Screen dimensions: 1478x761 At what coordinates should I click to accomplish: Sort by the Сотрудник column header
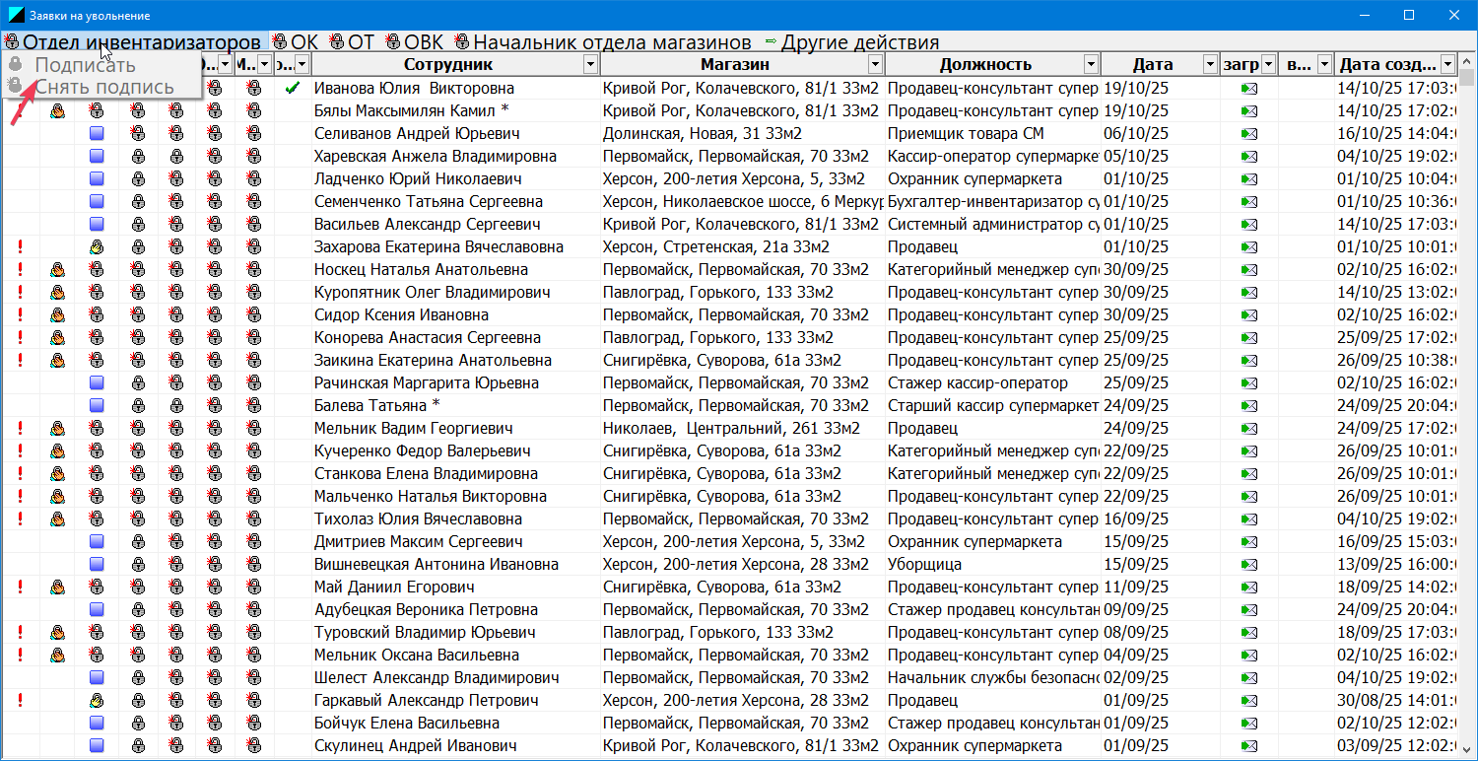coord(448,64)
